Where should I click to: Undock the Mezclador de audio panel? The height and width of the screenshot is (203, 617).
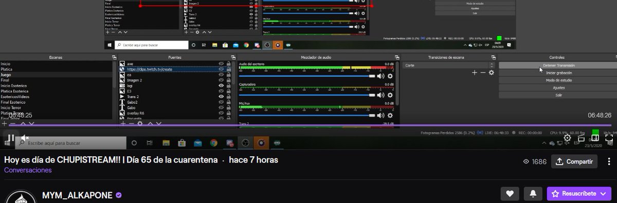point(397,57)
